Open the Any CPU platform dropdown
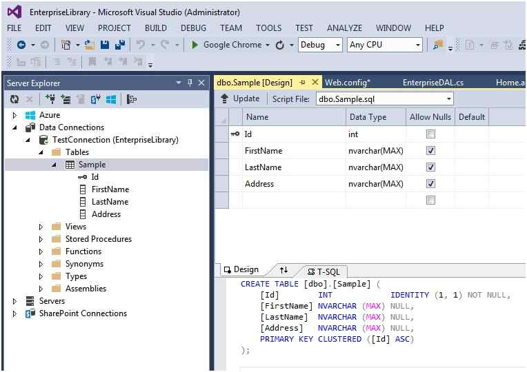The height and width of the screenshot is (372, 527). (385, 45)
